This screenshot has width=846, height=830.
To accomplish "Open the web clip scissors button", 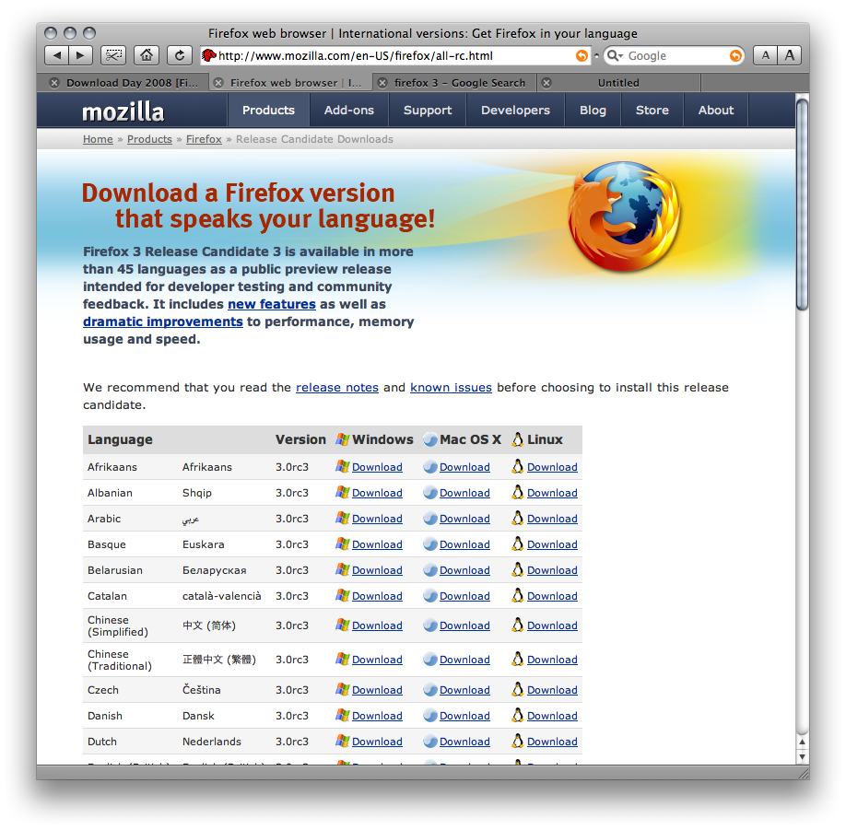I will (x=113, y=55).
